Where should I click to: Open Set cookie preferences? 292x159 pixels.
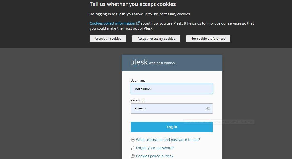(x=208, y=39)
